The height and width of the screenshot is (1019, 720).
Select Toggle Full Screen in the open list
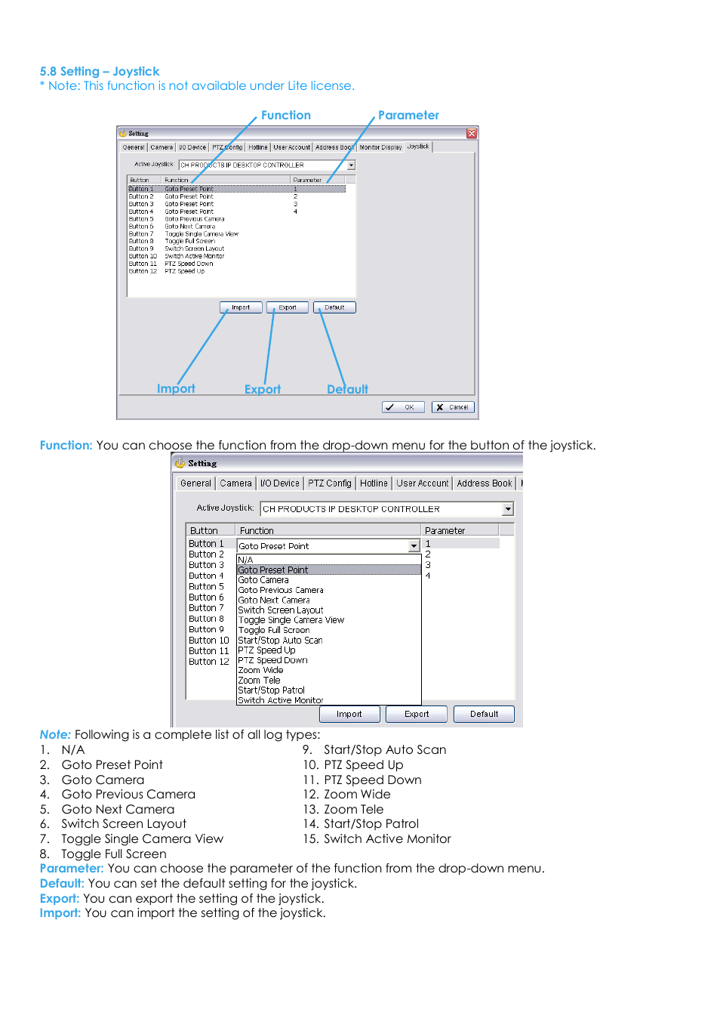click(328, 630)
